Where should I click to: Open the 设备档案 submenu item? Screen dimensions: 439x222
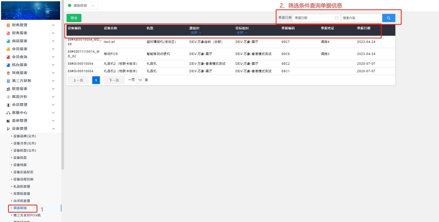coord(20,165)
